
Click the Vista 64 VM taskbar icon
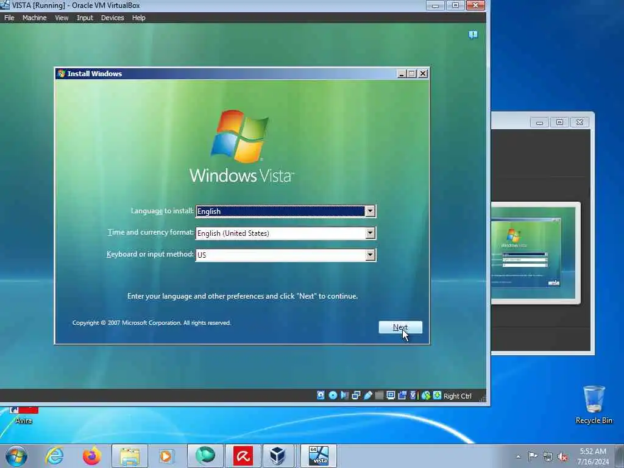click(x=318, y=456)
